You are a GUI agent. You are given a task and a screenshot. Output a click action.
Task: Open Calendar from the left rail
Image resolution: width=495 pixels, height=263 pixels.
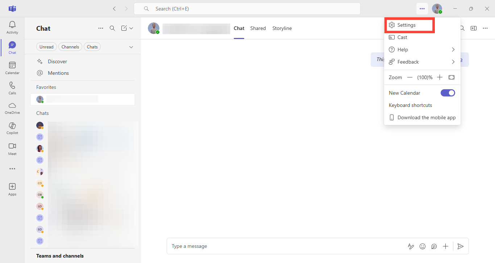click(12, 68)
